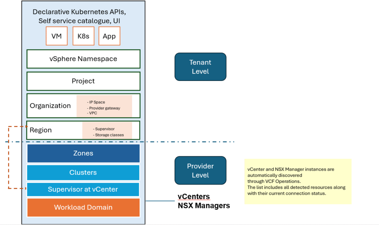The height and width of the screenshot is (225, 379).
Task: Click the Supervisor at vCenter bar
Action: pos(83,190)
